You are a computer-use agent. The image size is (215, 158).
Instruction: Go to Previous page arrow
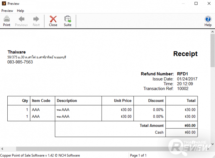21,21
